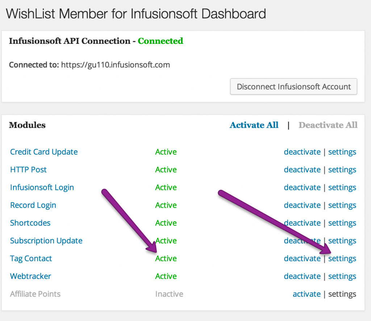Open the Subscription Update module link
The width and height of the screenshot is (371, 321).
pos(46,241)
